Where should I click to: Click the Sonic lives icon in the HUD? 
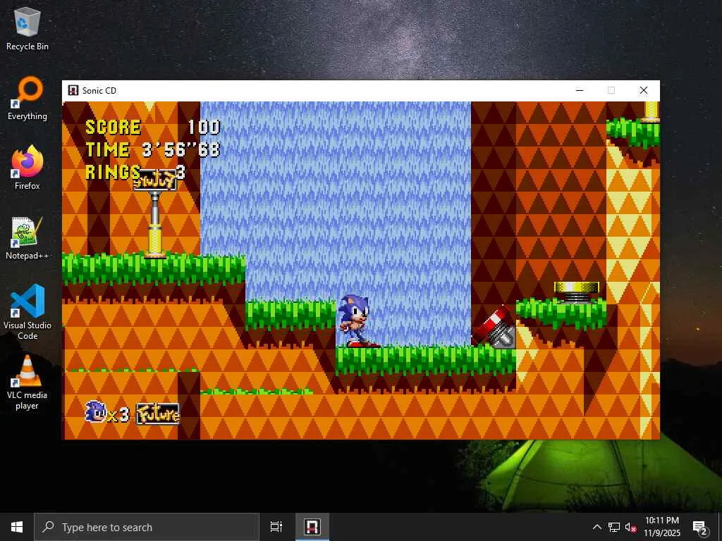[x=96, y=411]
